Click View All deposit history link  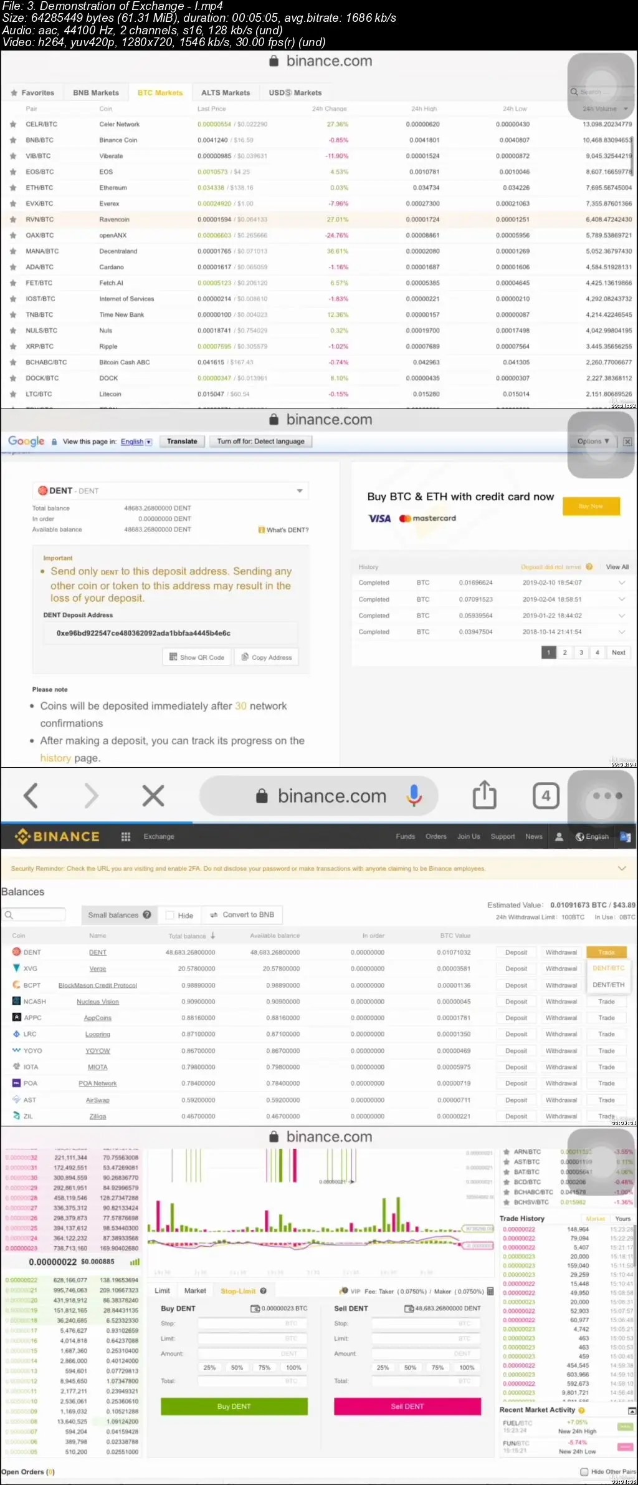[617, 567]
